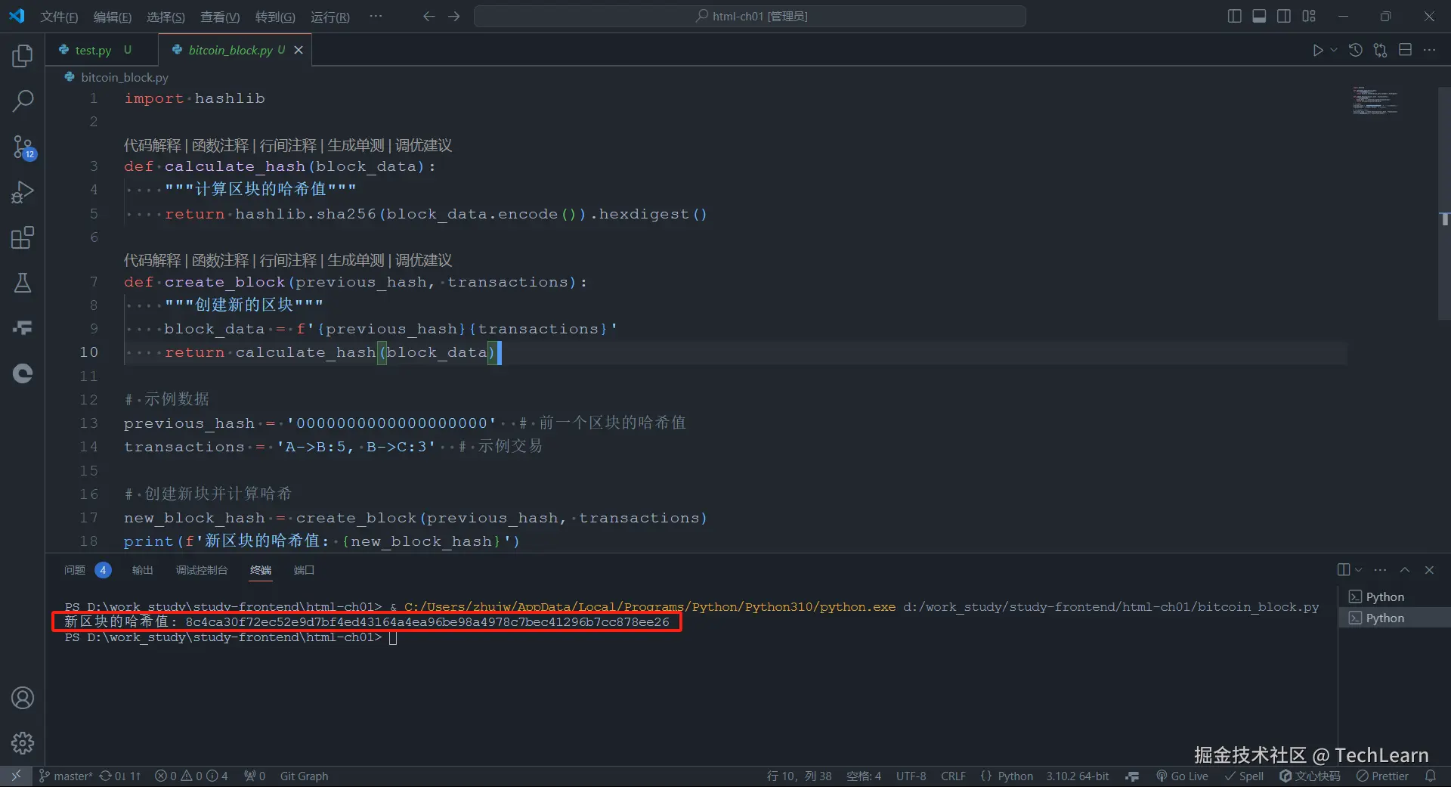This screenshot has width=1451, height=787.
Task: Open the Testing flask view
Action: click(x=23, y=283)
